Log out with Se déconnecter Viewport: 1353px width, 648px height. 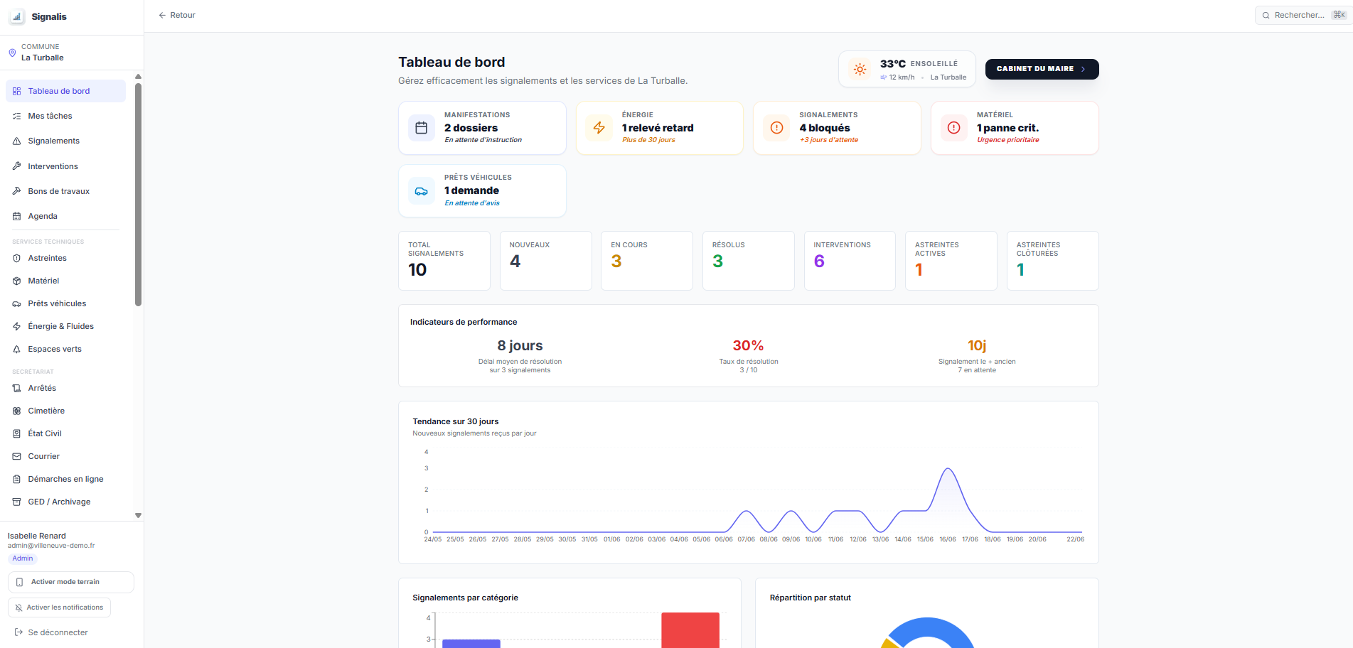[51, 632]
